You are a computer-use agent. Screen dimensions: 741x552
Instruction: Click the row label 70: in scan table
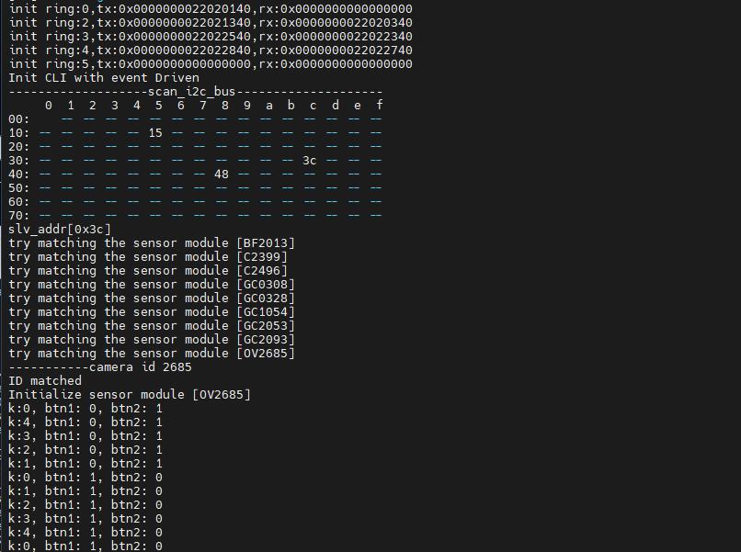(19, 216)
